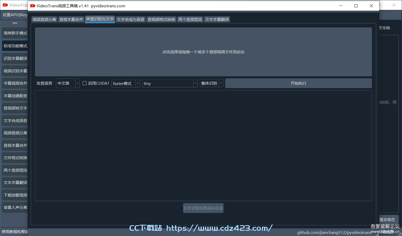Click the file drop area for audio/video files
Image resolution: width=402 pixels, height=236 pixels.
coord(203,52)
